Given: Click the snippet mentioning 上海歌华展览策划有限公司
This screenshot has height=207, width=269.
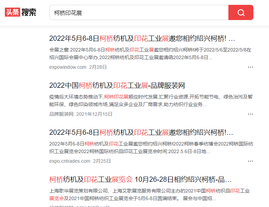Looking at the screenshot, I should click(150, 195).
